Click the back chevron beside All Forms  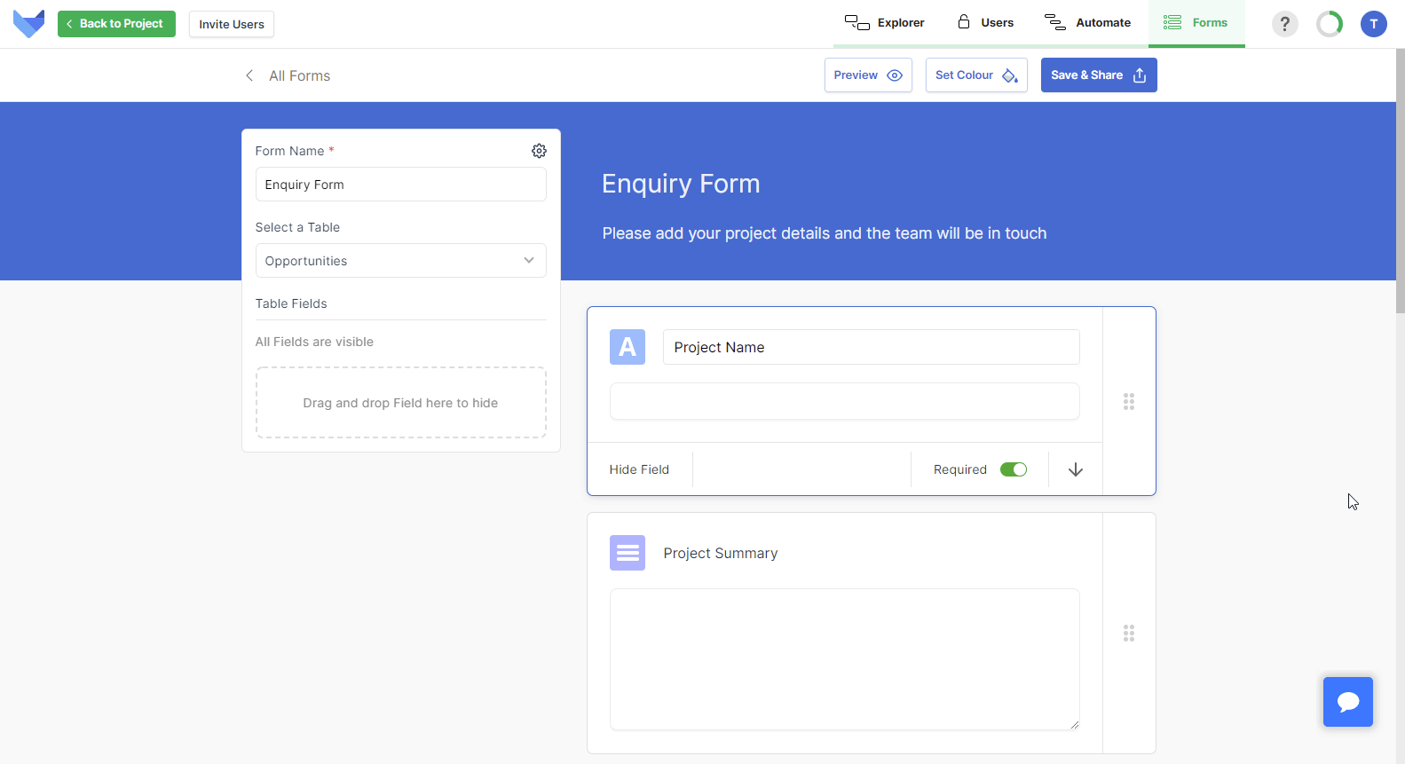(249, 75)
